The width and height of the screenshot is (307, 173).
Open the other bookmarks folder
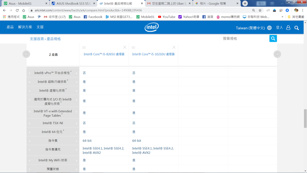coord(296,17)
